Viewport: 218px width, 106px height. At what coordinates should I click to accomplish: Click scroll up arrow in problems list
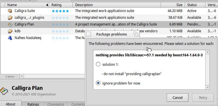208,52
